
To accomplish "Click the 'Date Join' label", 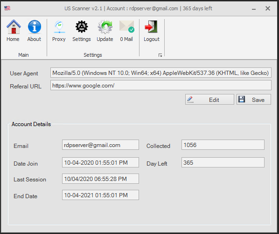I will [26, 164].
